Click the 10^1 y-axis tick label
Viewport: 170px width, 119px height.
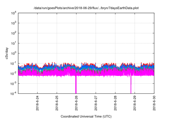(x=14, y=43)
